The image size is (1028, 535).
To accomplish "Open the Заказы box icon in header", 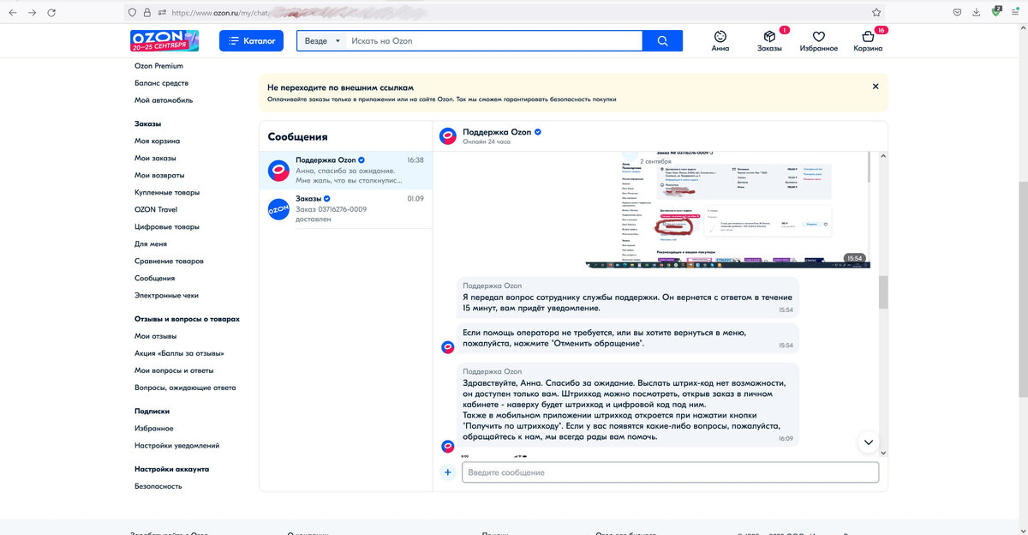I will click(769, 41).
